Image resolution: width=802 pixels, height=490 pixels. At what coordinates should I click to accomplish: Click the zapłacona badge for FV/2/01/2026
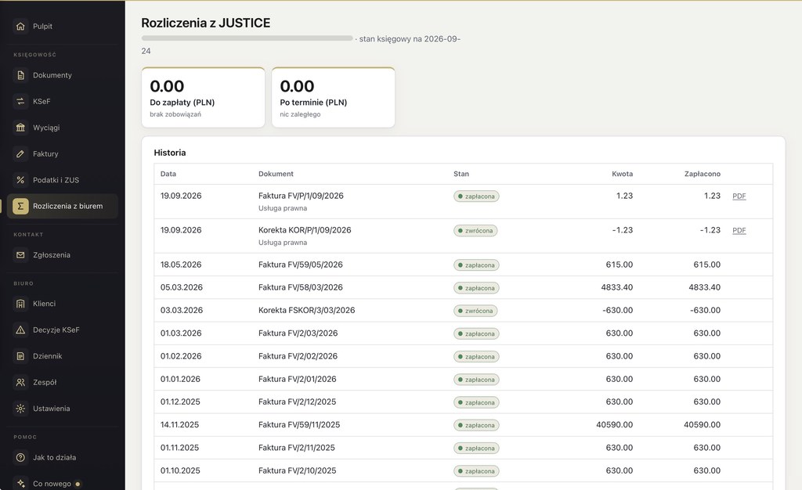(476, 380)
